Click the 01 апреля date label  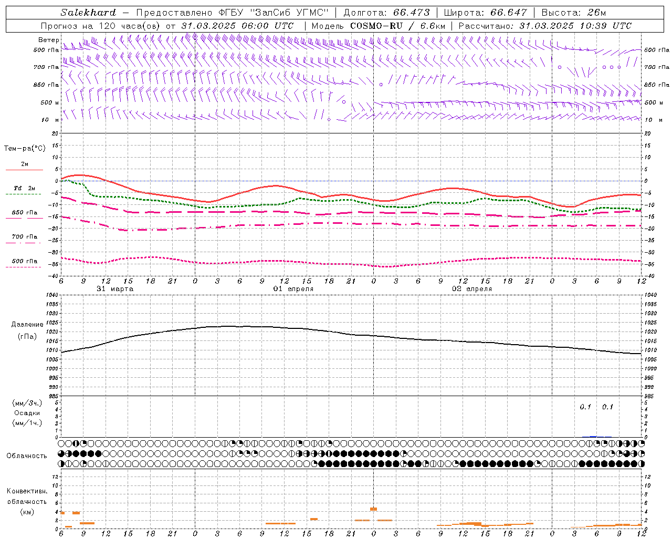point(293,289)
